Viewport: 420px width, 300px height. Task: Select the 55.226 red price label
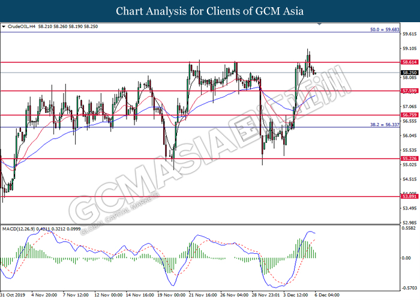(410, 158)
